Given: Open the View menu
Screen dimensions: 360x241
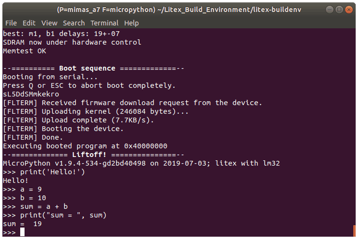Looking at the screenshot, I should tap(49, 23).
